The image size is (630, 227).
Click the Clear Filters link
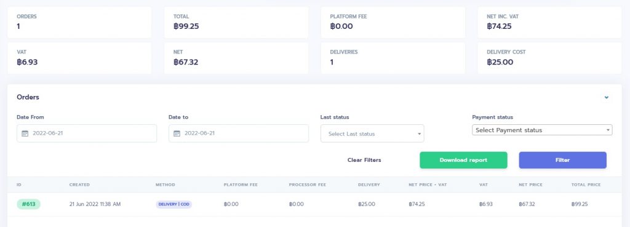(x=364, y=160)
